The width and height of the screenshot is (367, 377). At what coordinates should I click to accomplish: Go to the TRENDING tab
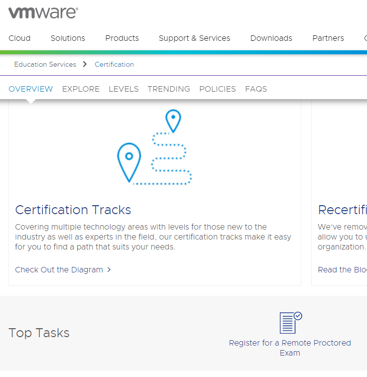tap(169, 89)
